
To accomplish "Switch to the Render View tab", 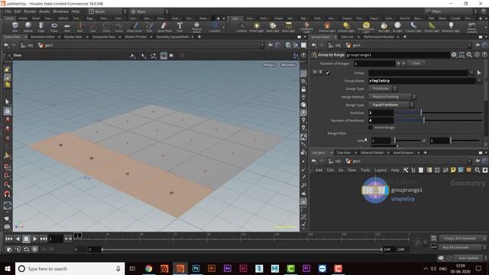I will pyautogui.click(x=73, y=37).
